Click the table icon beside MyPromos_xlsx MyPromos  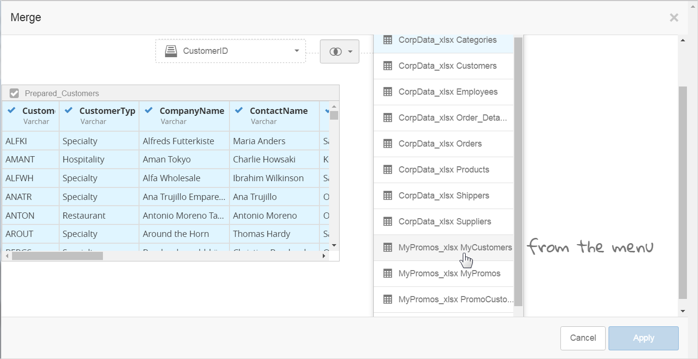[388, 273]
